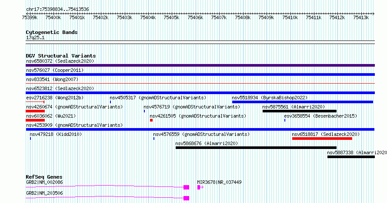This screenshot has width=387, height=203.
Task: Click the chr17:75398834..75413536 coordinates text
Action: point(57,10)
